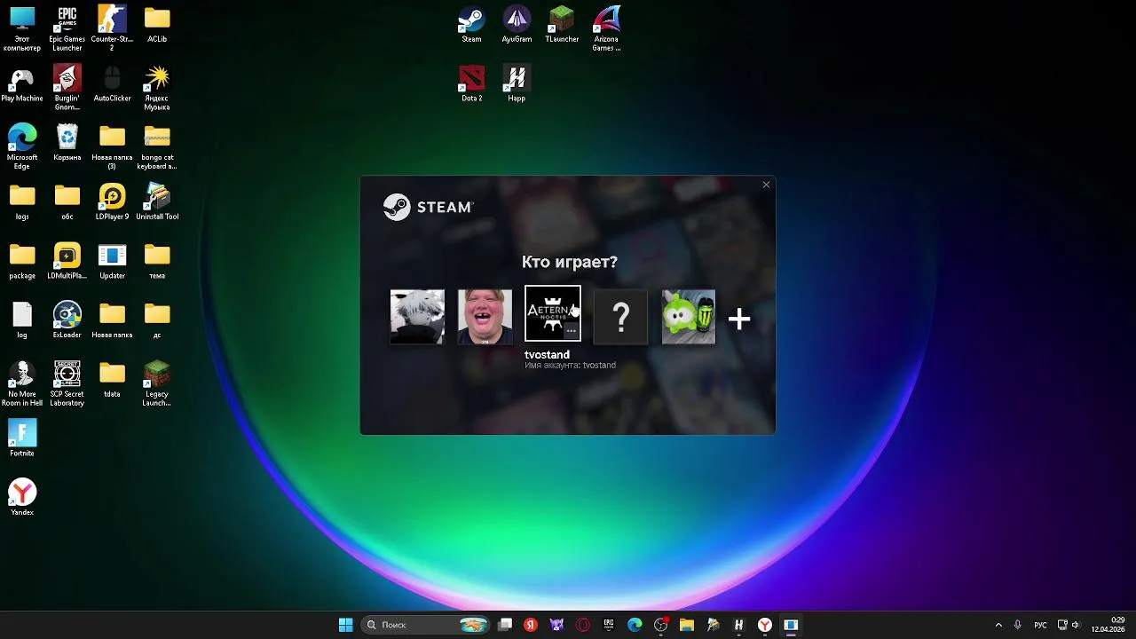Select the SCP Secret Laboratory desktop icon
Image resolution: width=1136 pixels, height=639 pixels.
[x=67, y=383]
